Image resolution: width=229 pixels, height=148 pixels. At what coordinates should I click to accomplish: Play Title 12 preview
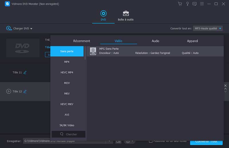point(9,91)
